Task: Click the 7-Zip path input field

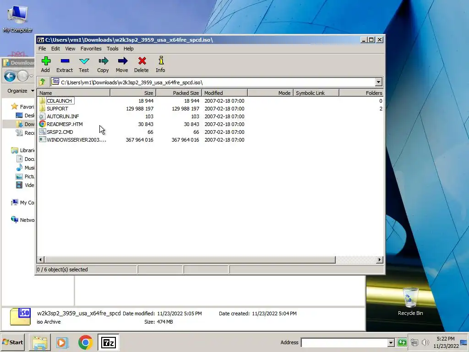Action: pyautogui.click(x=213, y=82)
